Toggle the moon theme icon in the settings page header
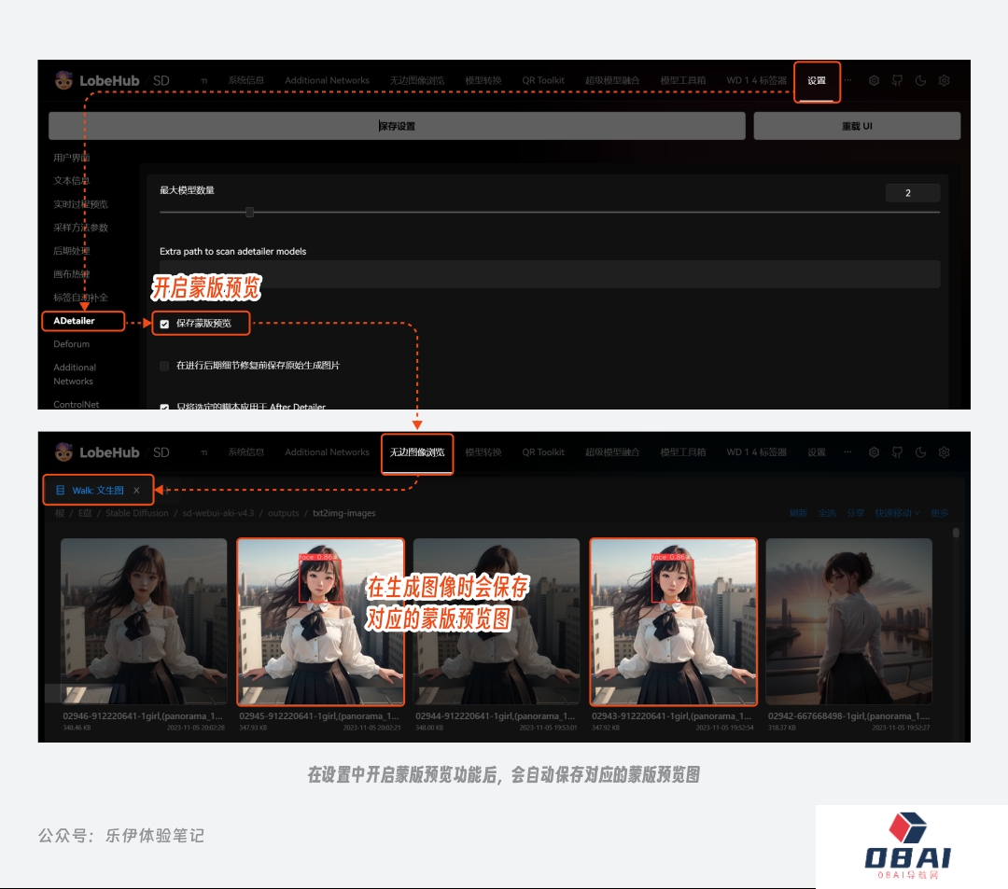Image resolution: width=1008 pixels, height=889 pixels. point(920,81)
